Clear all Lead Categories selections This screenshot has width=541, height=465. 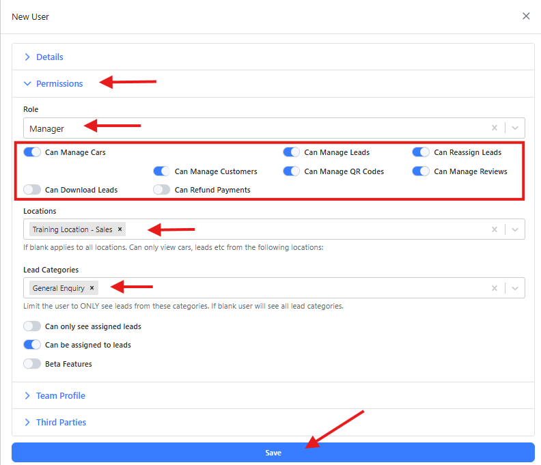click(x=495, y=288)
